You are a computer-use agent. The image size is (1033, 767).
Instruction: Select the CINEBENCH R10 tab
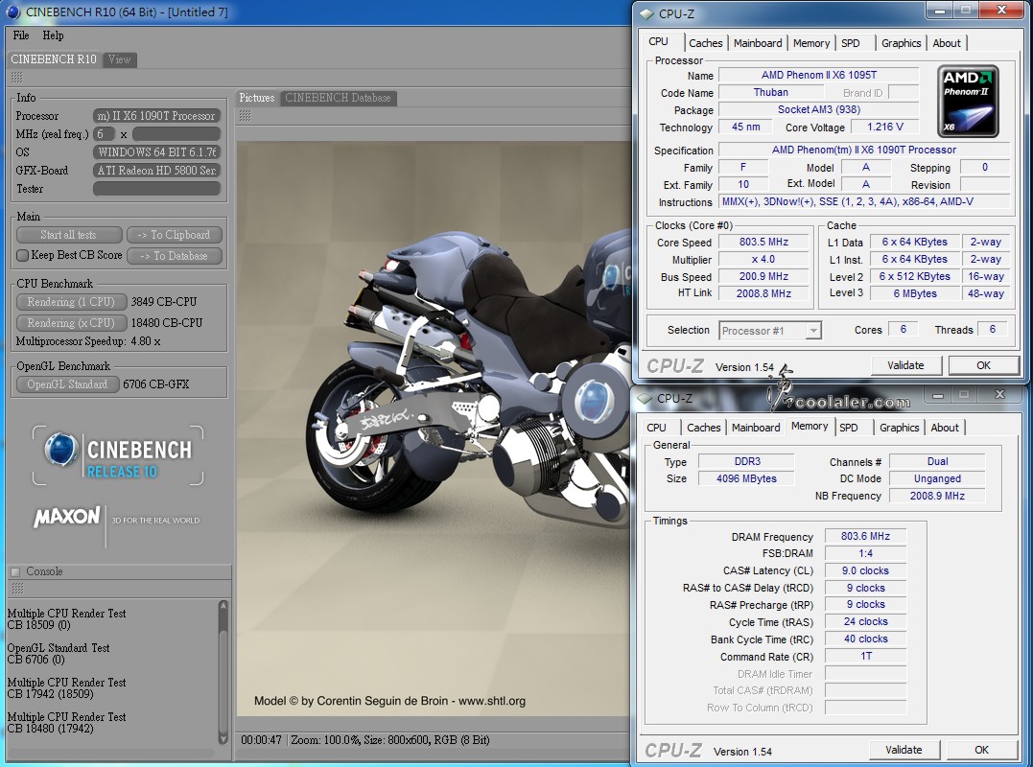54,59
